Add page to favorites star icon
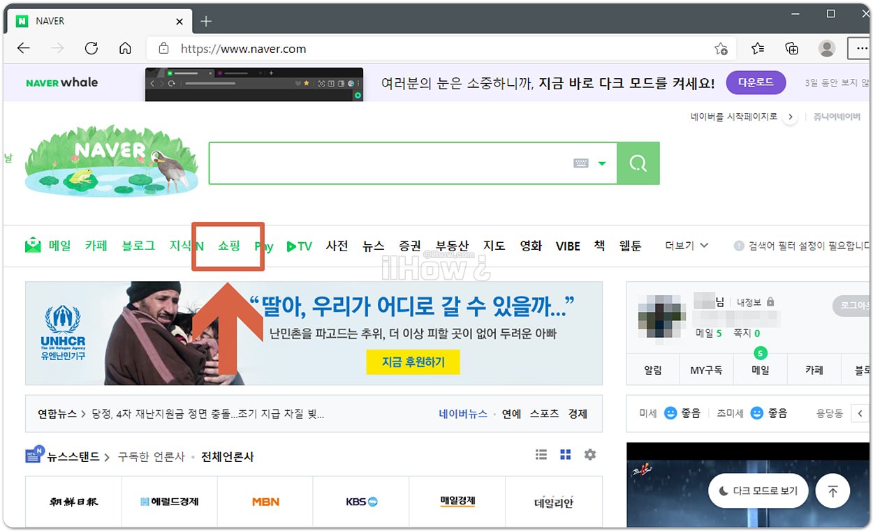 click(721, 49)
